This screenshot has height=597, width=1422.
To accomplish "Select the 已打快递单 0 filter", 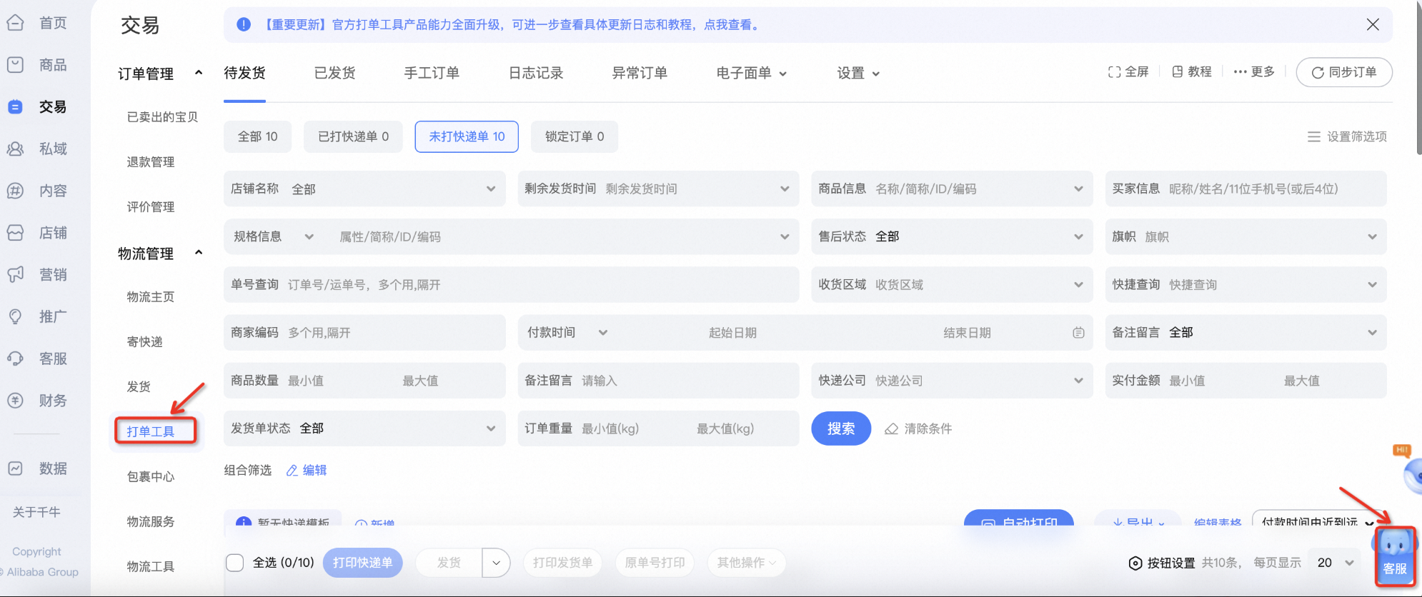I will [353, 136].
